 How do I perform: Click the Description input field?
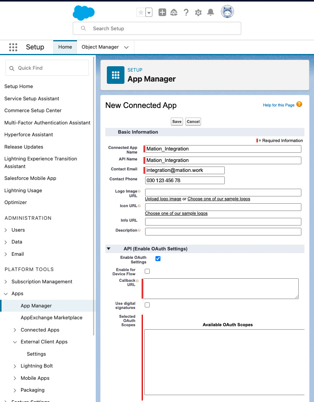coord(223,232)
